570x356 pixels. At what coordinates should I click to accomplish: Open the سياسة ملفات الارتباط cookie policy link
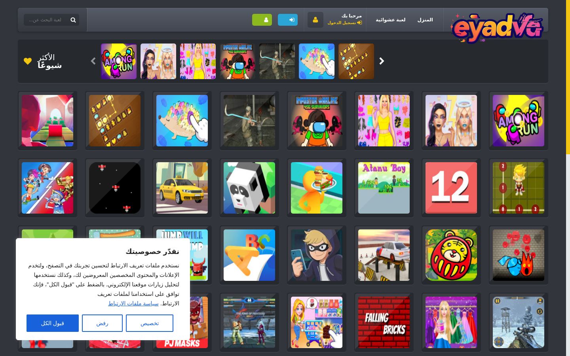[133, 303]
